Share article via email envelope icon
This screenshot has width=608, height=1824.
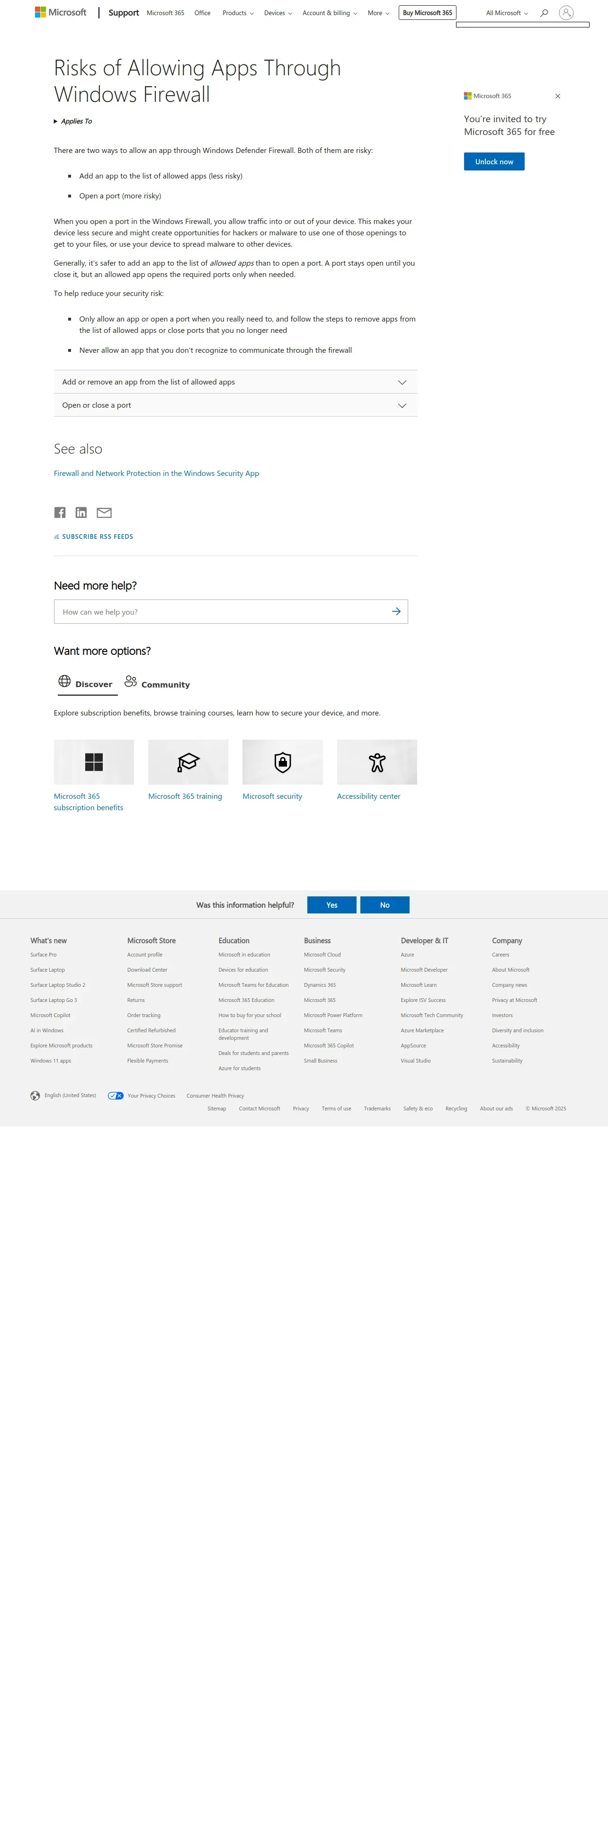(x=104, y=513)
